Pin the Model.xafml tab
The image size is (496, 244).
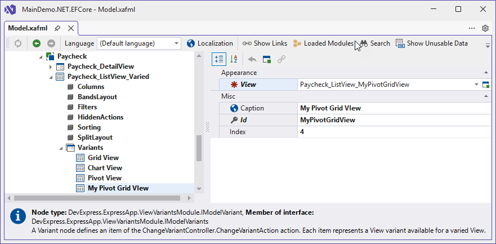57,28
